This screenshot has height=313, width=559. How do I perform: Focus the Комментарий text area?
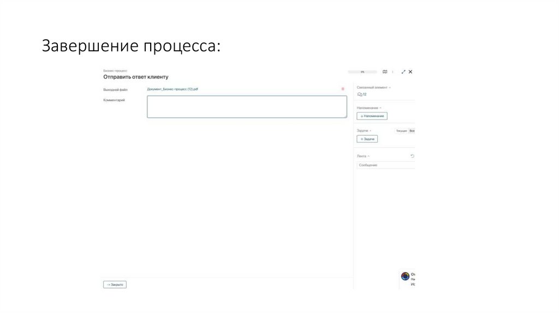pos(247,106)
